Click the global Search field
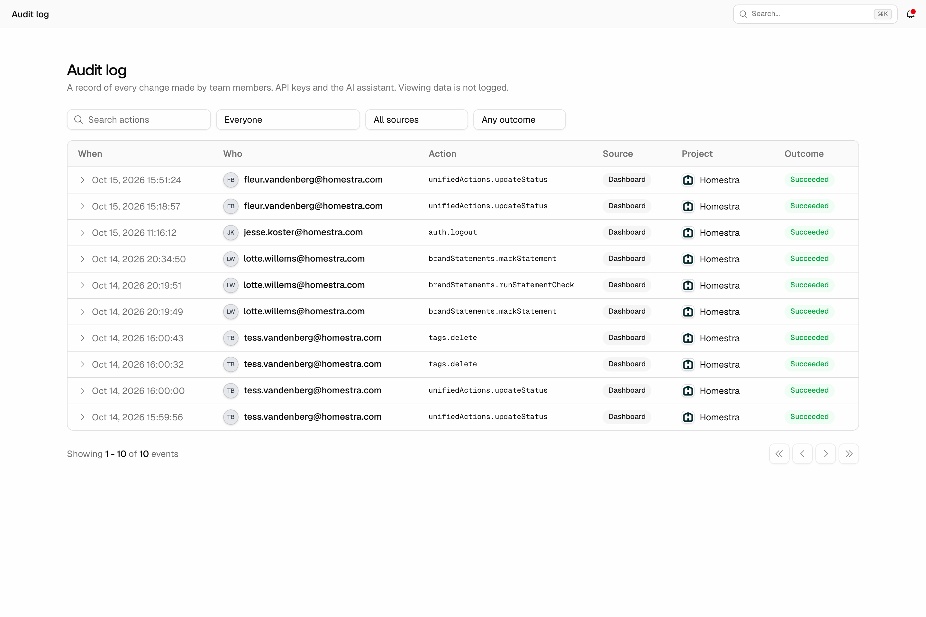This screenshot has height=617, width=926. coord(815,14)
